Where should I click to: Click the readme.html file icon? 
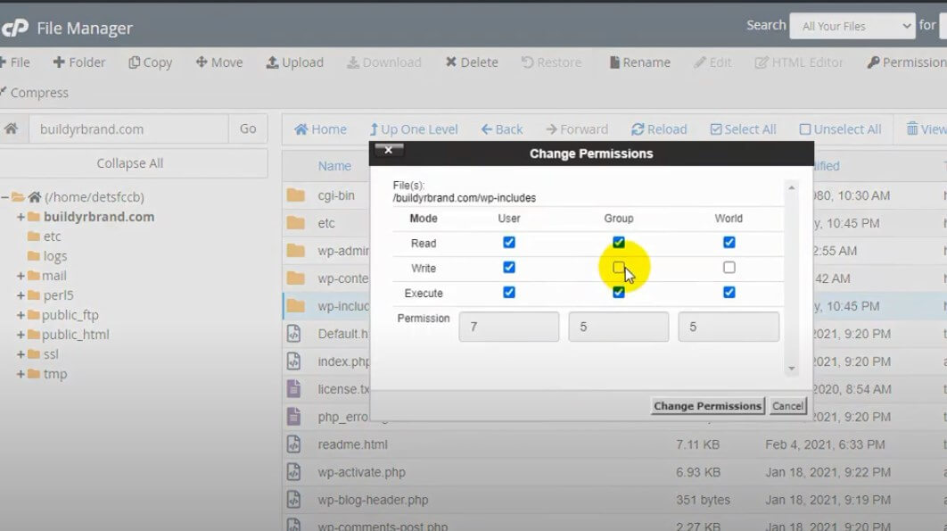tap(293, 444)
